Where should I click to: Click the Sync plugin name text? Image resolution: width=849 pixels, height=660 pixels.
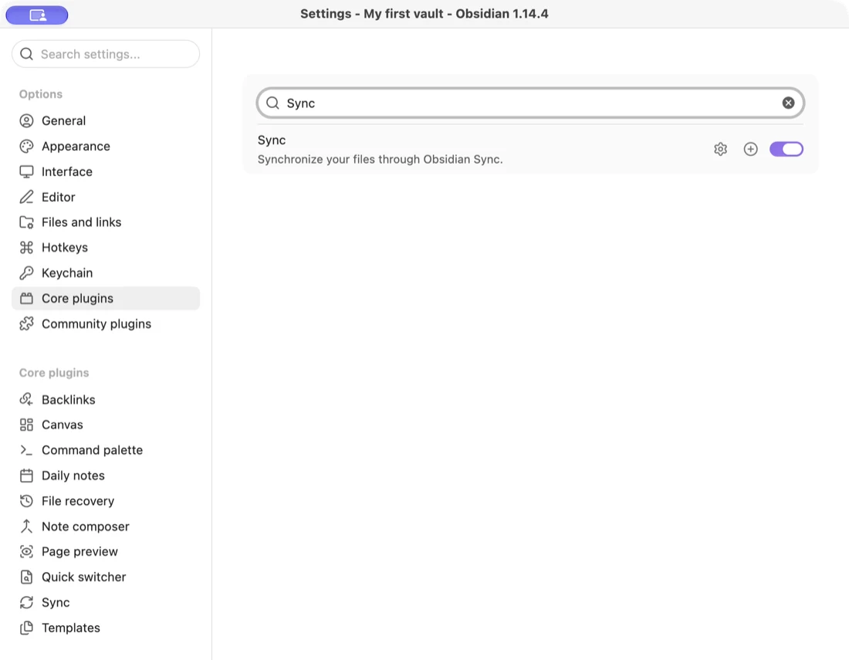click(x=272, y=140)
